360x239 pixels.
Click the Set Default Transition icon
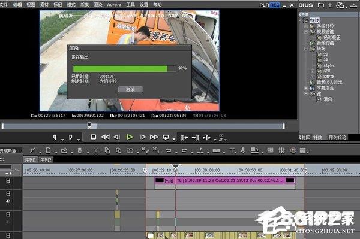coord(216,150)
